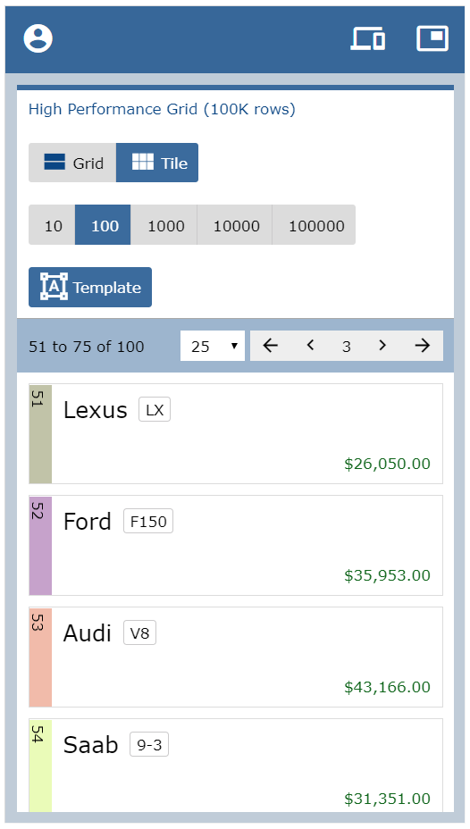Viewport: 470px width, 829px height.
Task: Select the 10000 rows option
Action: [x=235, y=225]
